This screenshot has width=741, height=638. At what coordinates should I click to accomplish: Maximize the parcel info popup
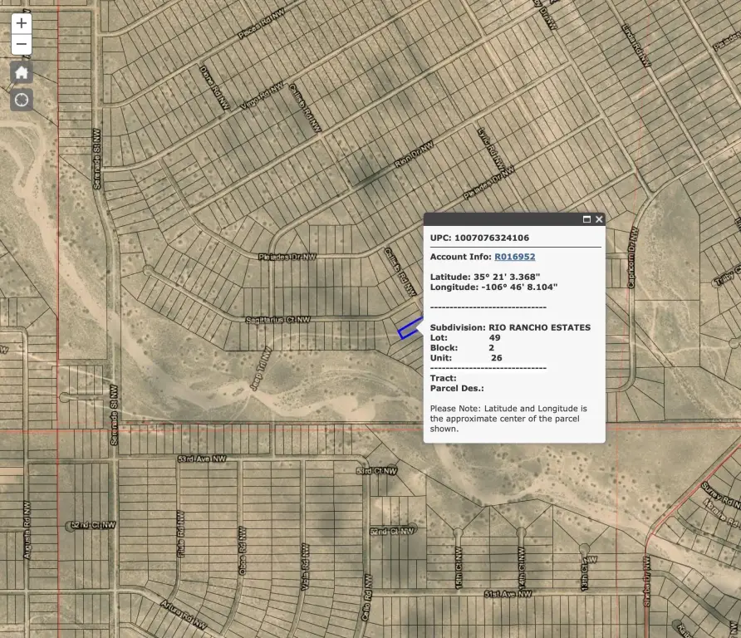[x=586, y=219]
